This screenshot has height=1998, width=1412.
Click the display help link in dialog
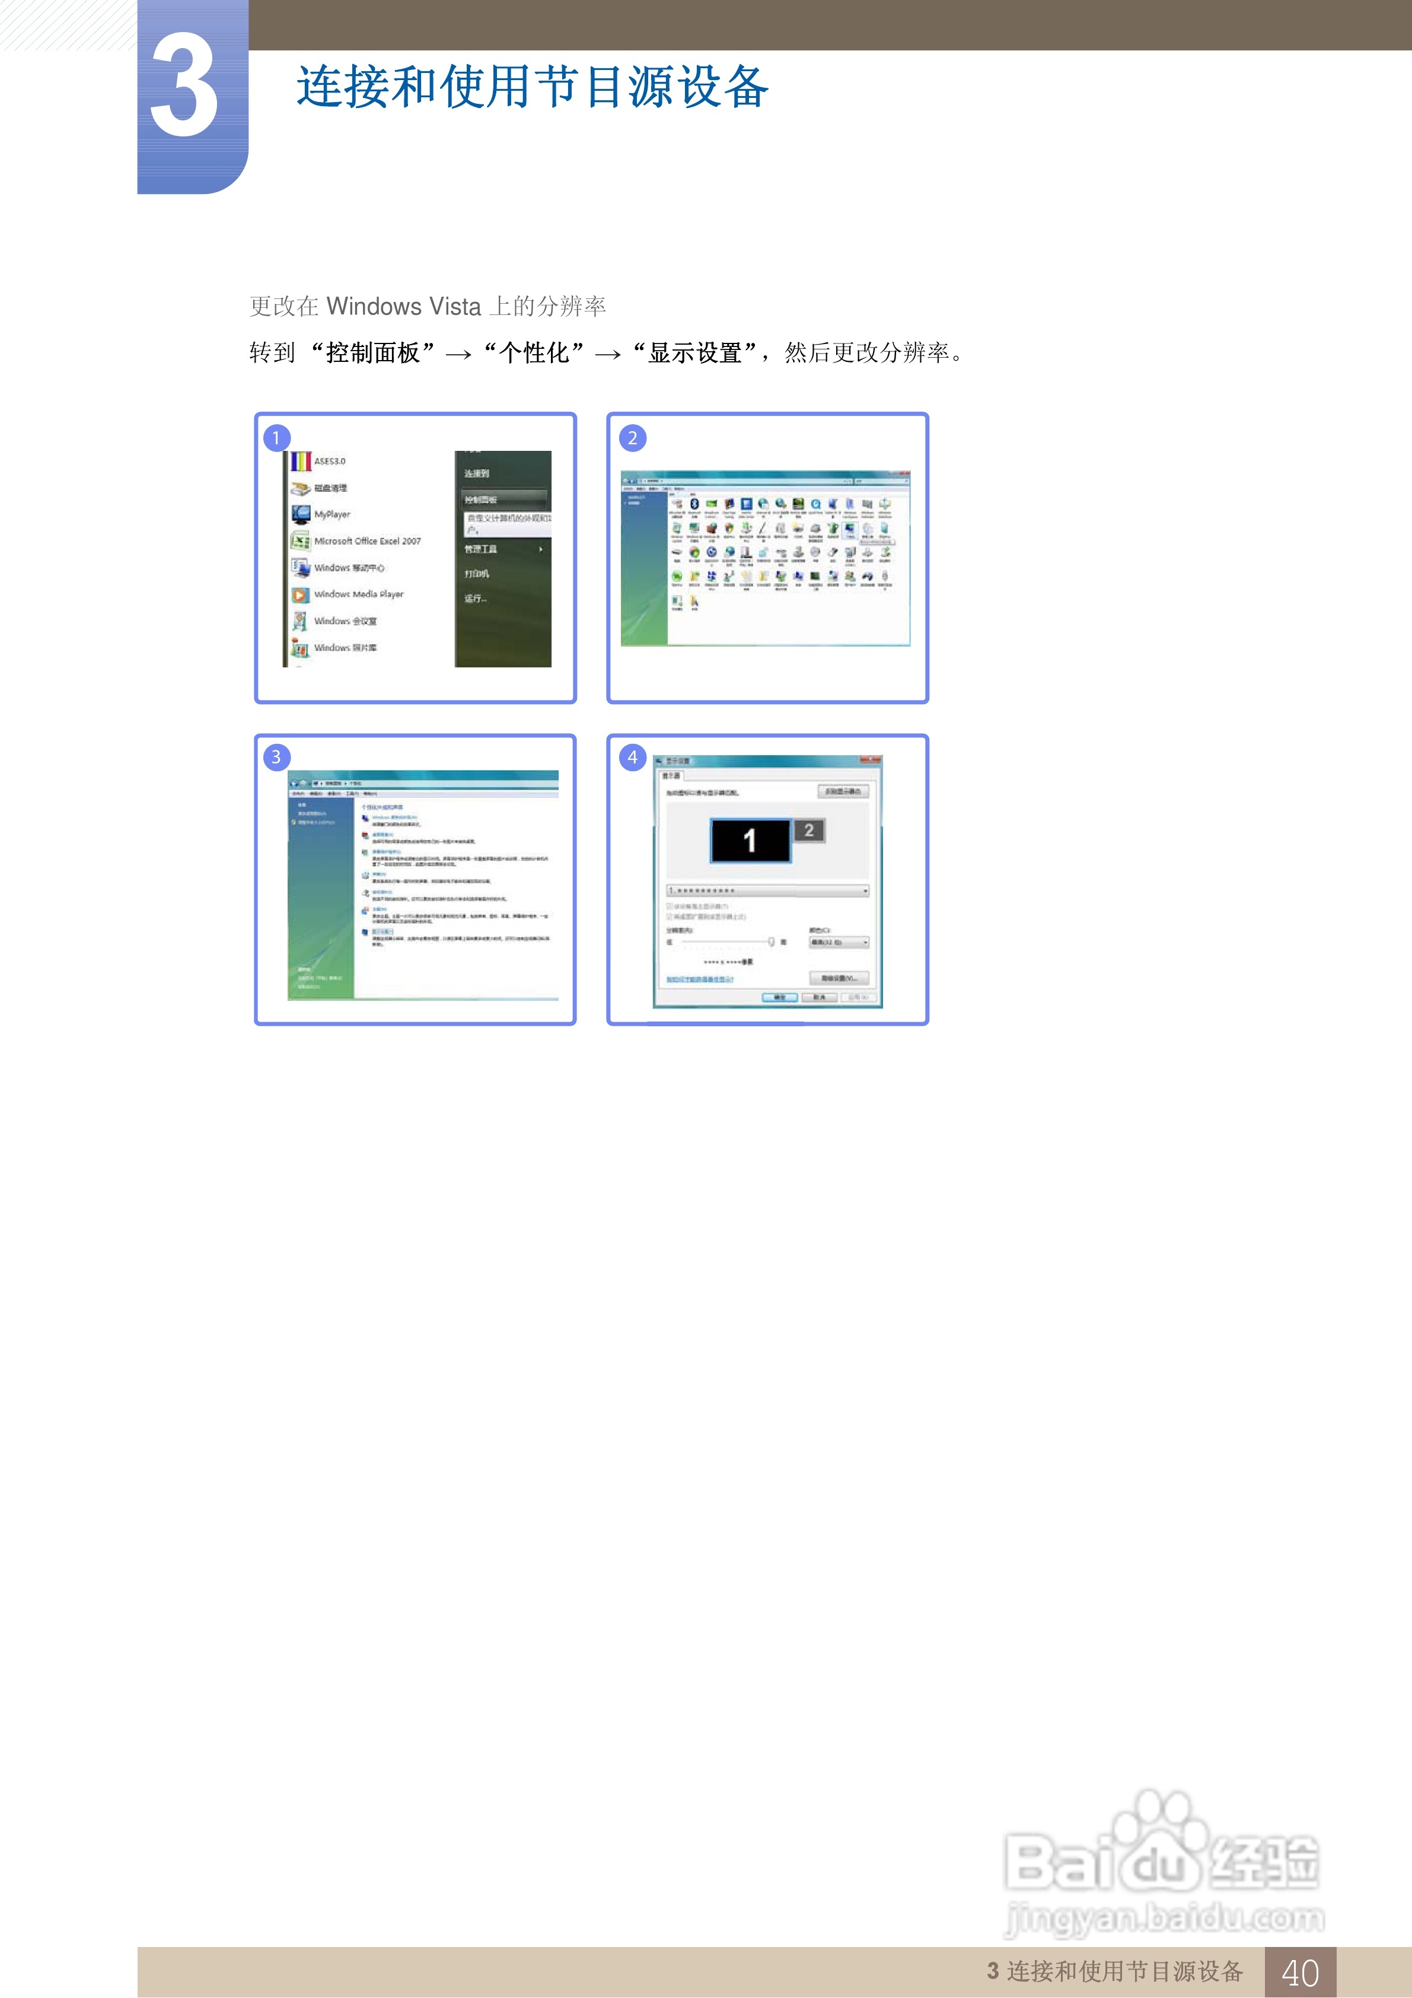coord(699,980)
